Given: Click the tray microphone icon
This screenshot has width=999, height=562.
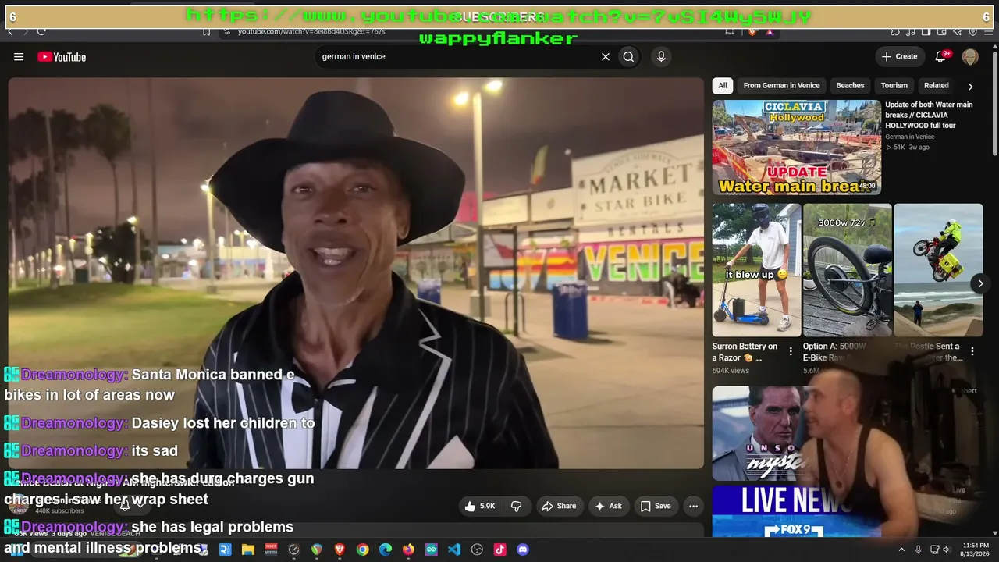Looking at the screenshot, I should click(918, 550).
